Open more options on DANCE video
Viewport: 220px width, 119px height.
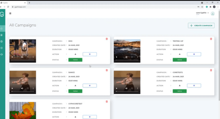pos(33,88)
